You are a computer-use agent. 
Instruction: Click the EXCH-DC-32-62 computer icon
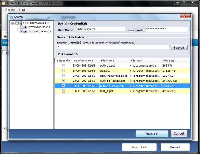click(26, 27)
